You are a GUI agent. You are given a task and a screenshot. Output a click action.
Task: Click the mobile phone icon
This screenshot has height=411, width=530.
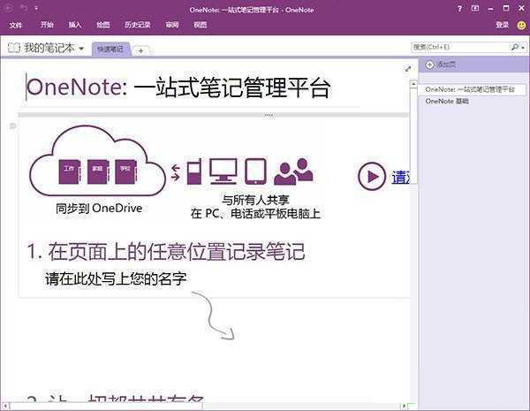pos(194,171)
